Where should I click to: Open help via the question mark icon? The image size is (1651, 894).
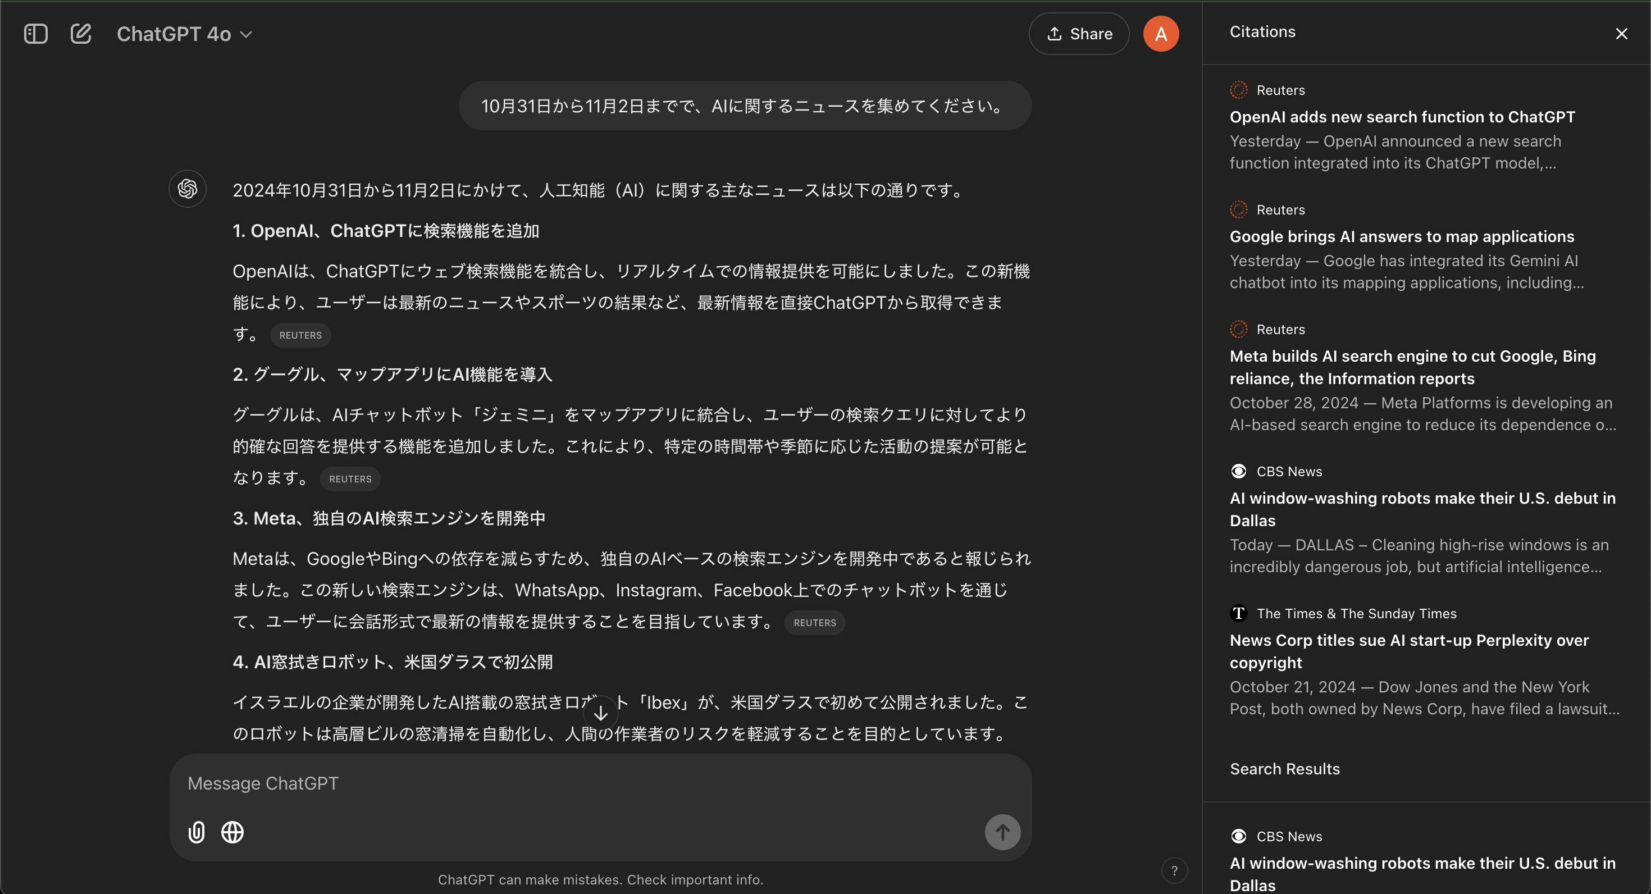(1175, 870)
